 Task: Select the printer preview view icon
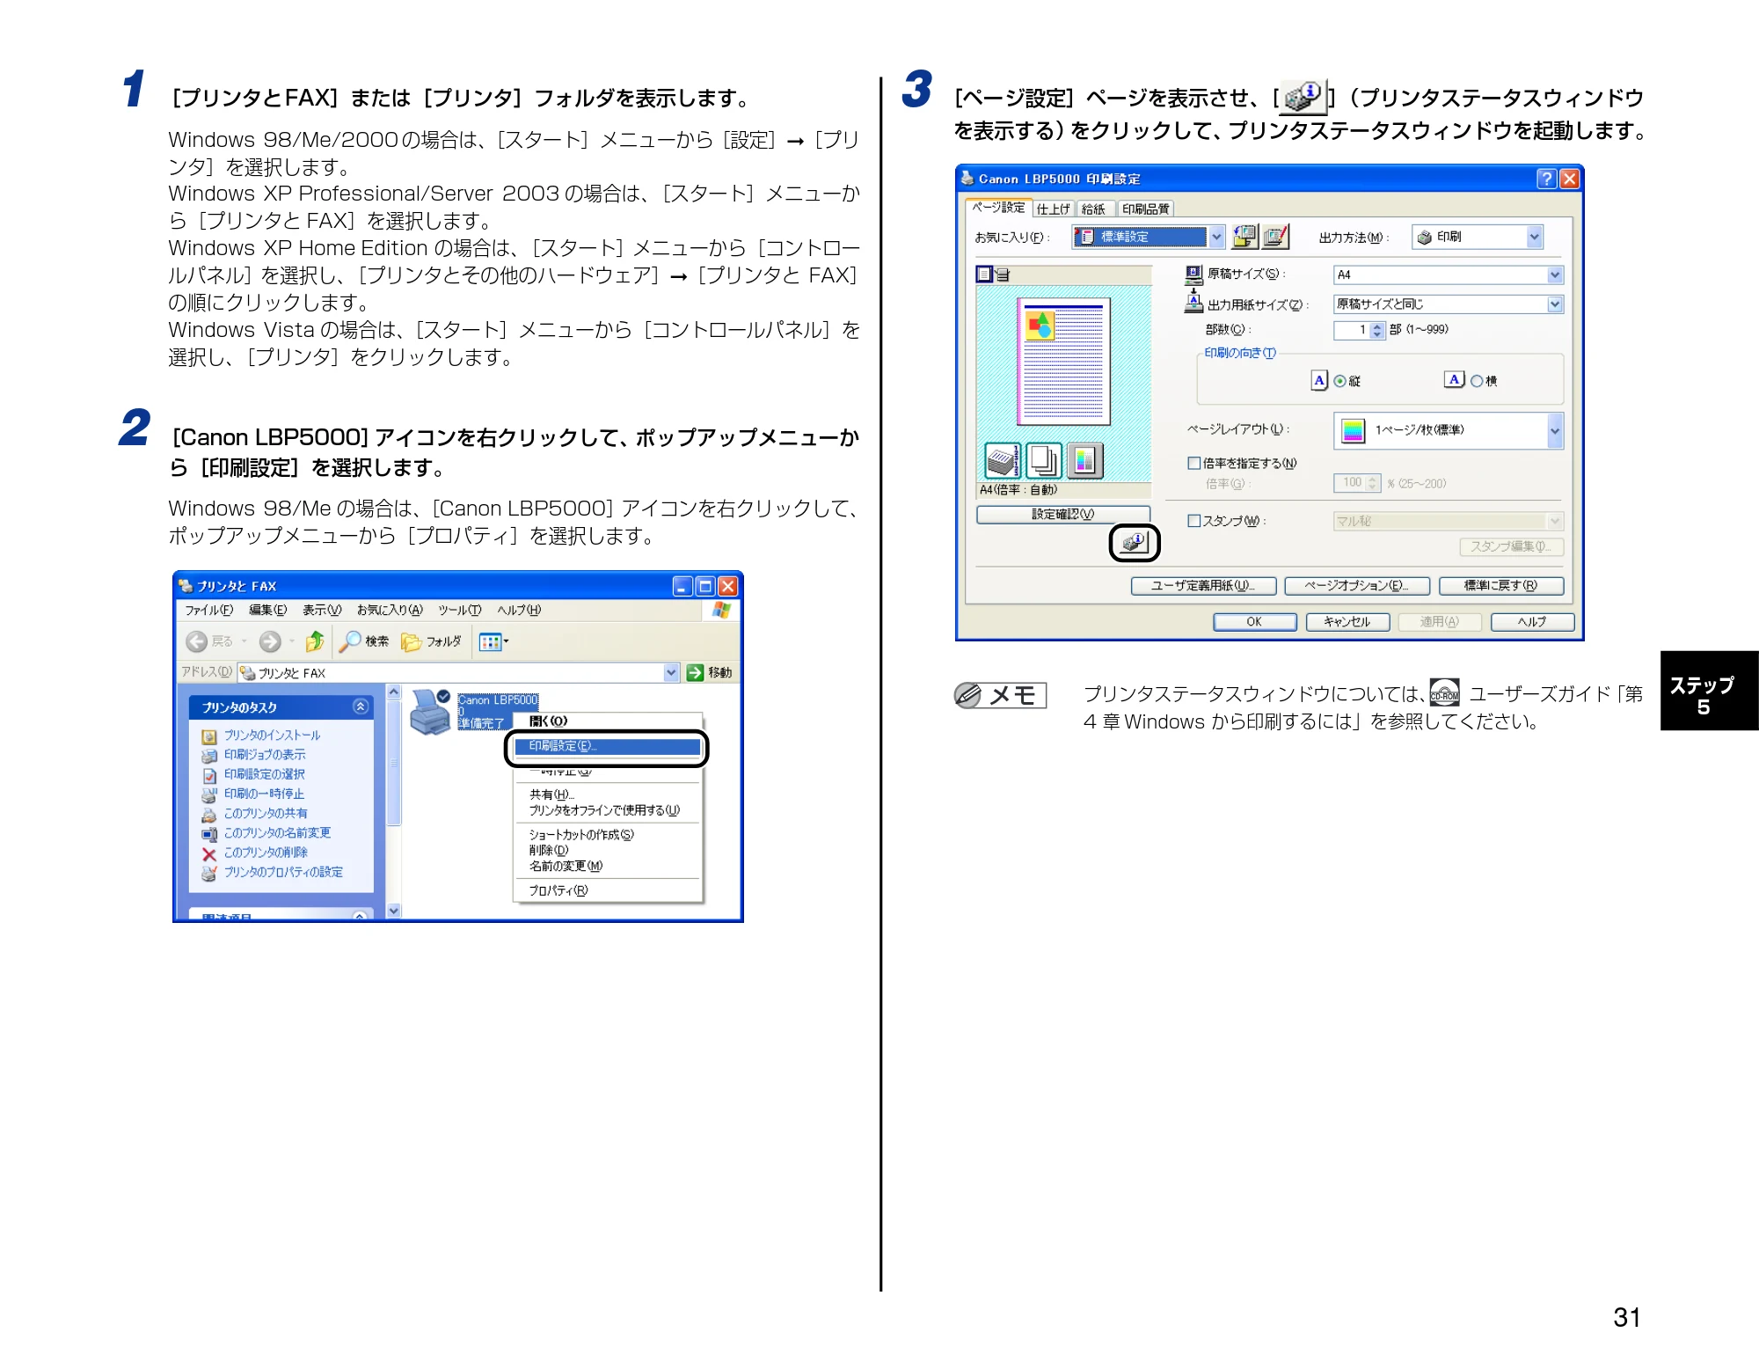click(x=1002, y=275)
